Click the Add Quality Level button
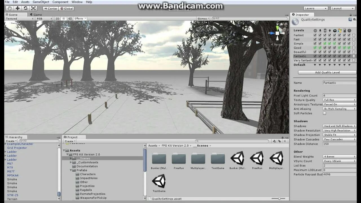 [x=327, y=72]
